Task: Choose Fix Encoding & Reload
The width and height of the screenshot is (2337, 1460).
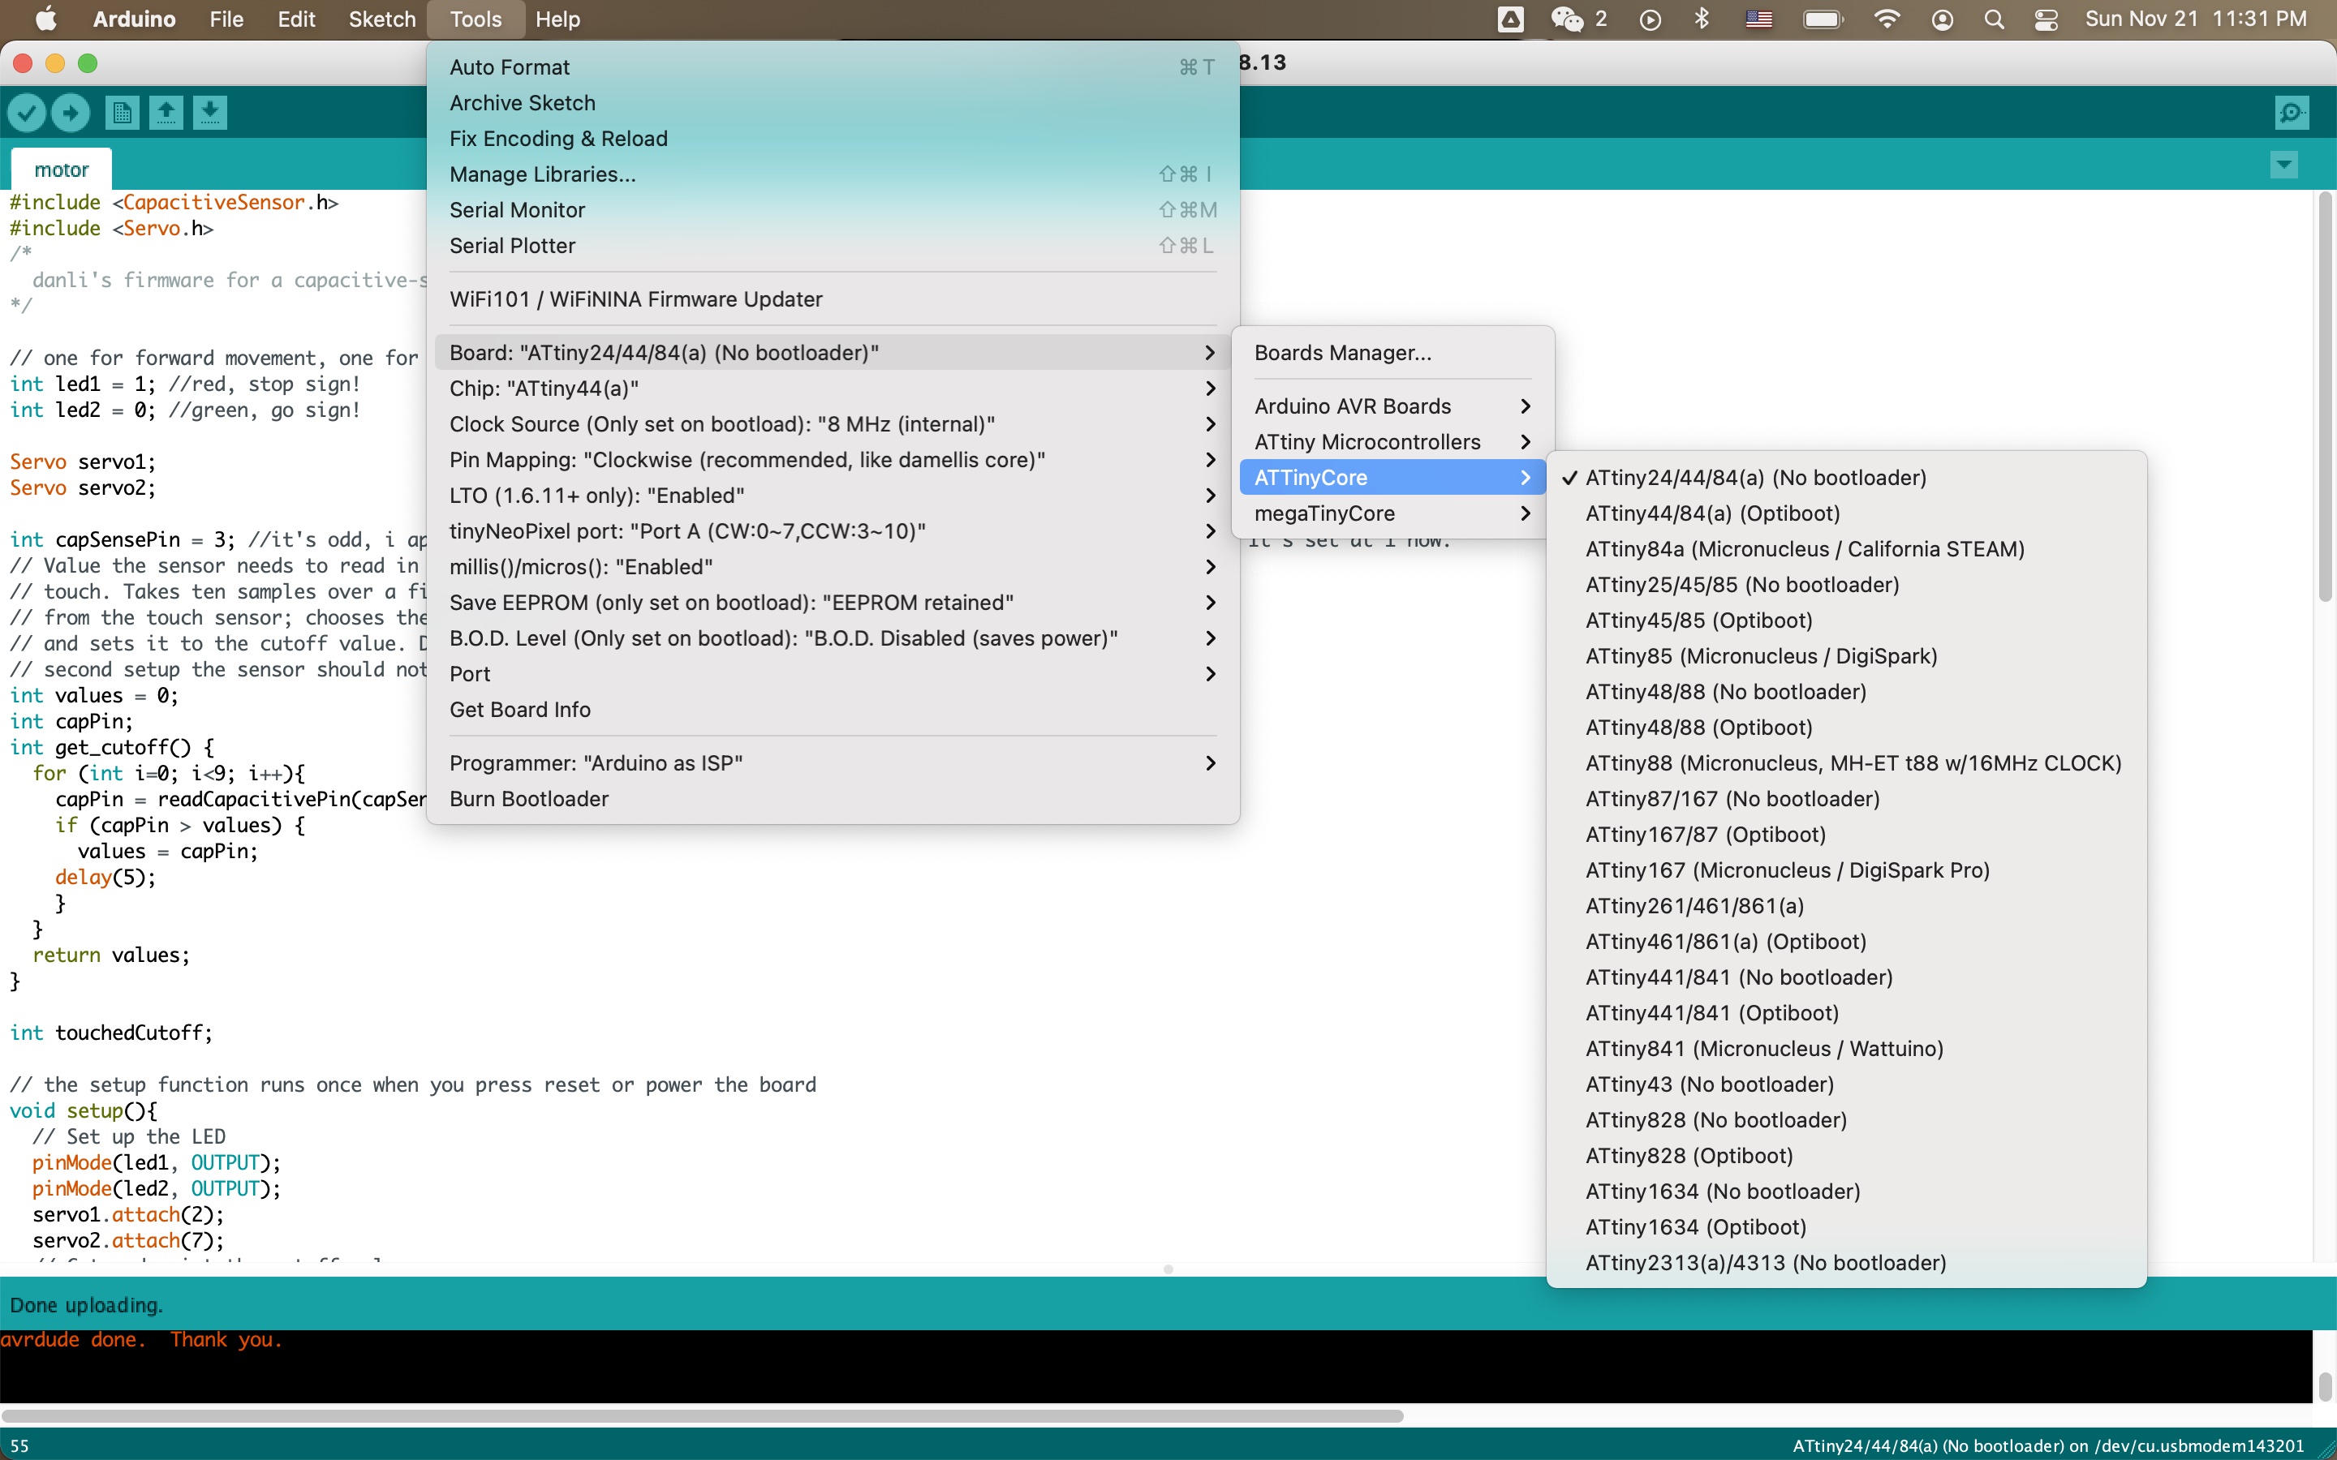Action: coord(833,139)
